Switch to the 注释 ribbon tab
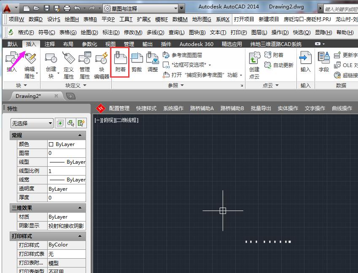Viewport: 358px width, 273px height. tap(48, 43)
